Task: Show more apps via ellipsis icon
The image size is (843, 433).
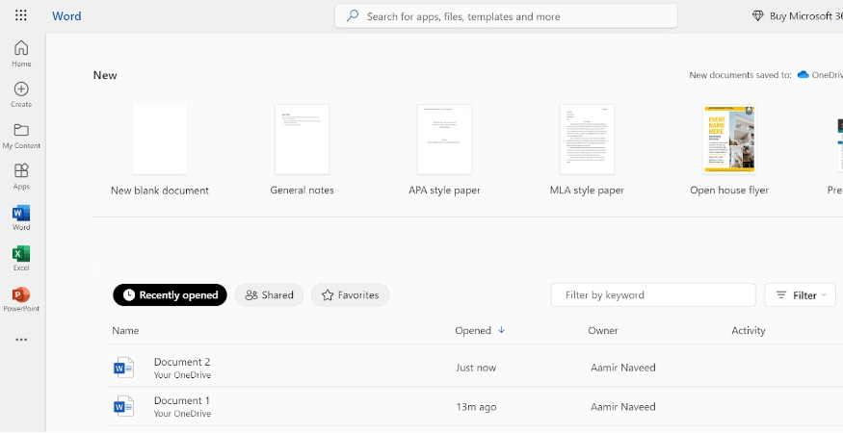Action: (x=21, y=340)
